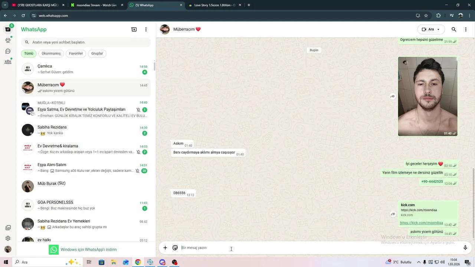475x267 pixels.
Task: Switch to the Love Story 1.Sezon tab
Action: 215,5
